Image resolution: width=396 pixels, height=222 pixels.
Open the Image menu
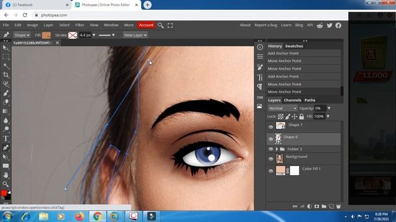tap(32, 25)
